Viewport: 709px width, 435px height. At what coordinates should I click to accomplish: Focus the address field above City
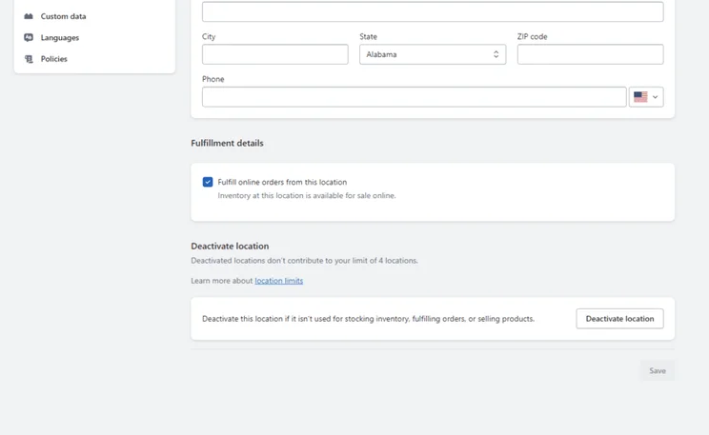click(x=433, y=11)
